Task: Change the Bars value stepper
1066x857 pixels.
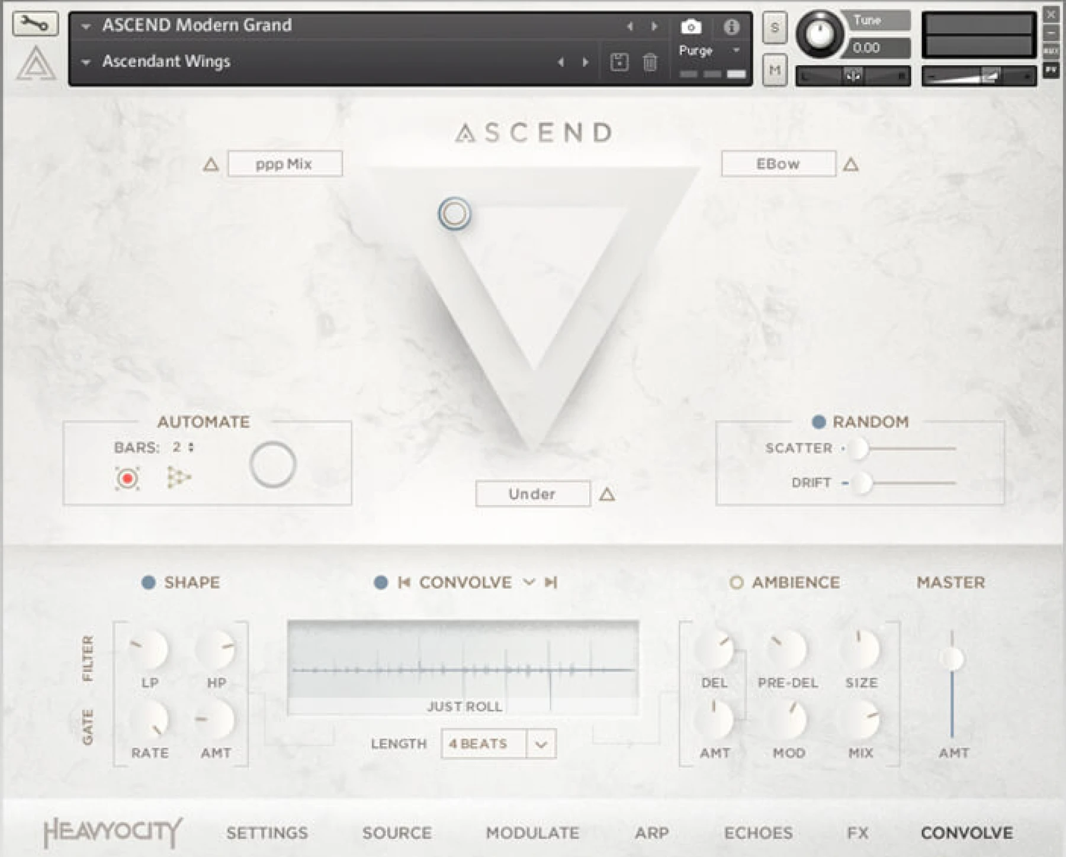Action: 191,447
